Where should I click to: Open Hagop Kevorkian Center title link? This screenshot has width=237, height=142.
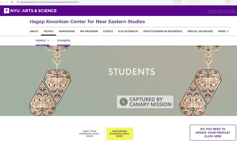pyautogui.click(x=87, y=22)
